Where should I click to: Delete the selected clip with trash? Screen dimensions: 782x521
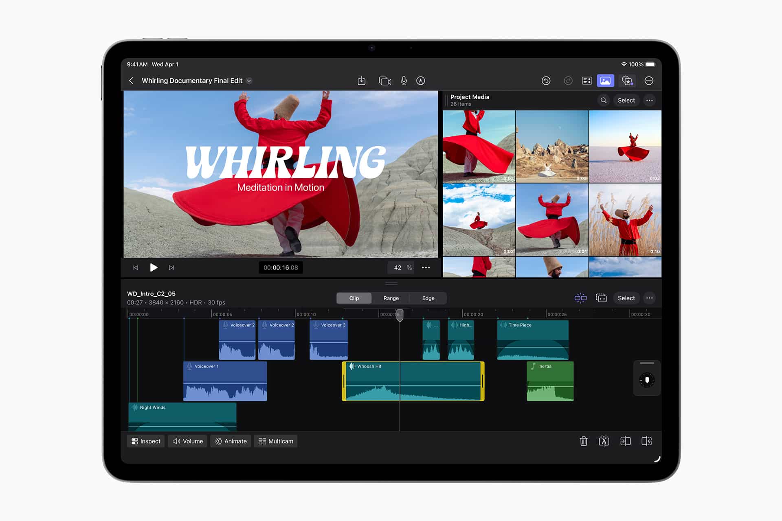(x=583, y=441)
